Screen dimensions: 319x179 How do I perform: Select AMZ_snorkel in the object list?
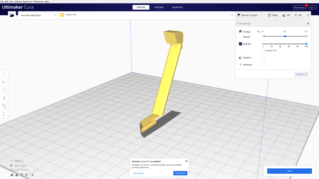point(20,166)
